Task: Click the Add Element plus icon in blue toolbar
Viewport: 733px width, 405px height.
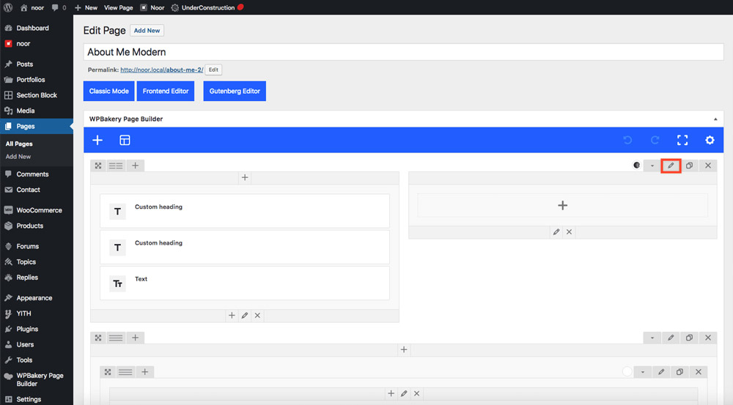Action: click(97, 140)
